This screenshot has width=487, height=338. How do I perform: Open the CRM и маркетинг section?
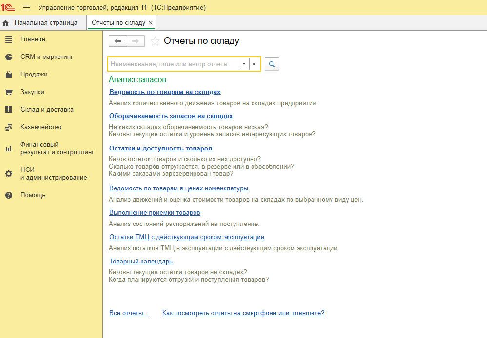coord(46,57)
